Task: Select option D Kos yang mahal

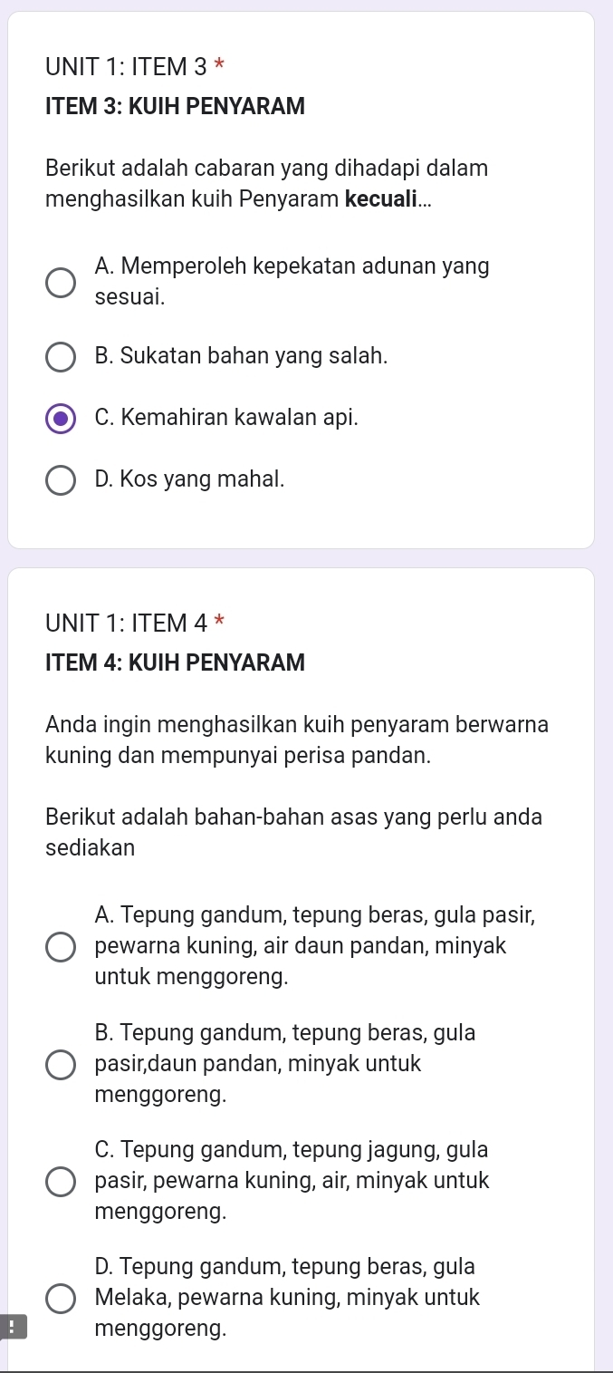Action: pos(62,480)
